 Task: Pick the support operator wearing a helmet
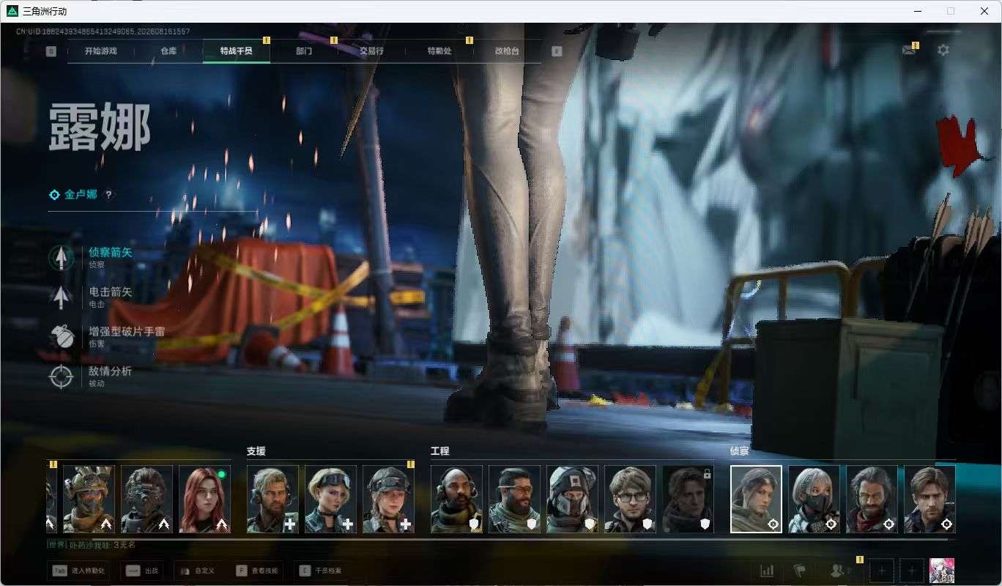[388, 499]
